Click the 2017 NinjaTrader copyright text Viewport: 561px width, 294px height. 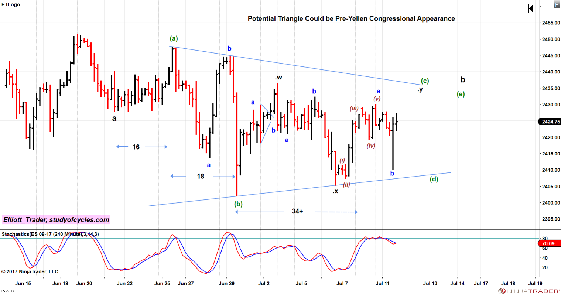click(30, 271)
